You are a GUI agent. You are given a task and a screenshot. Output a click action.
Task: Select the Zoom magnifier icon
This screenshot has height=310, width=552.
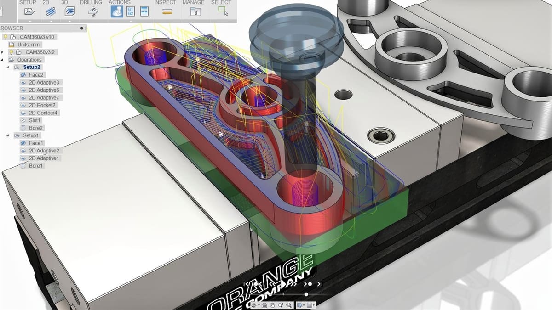click(x=281, y=305)
